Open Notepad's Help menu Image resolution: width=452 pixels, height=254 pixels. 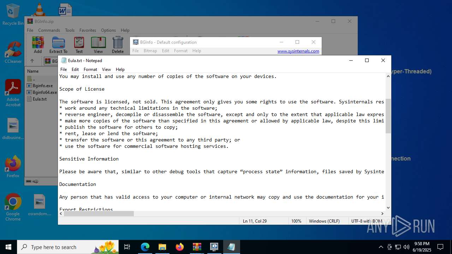(120, 69)
